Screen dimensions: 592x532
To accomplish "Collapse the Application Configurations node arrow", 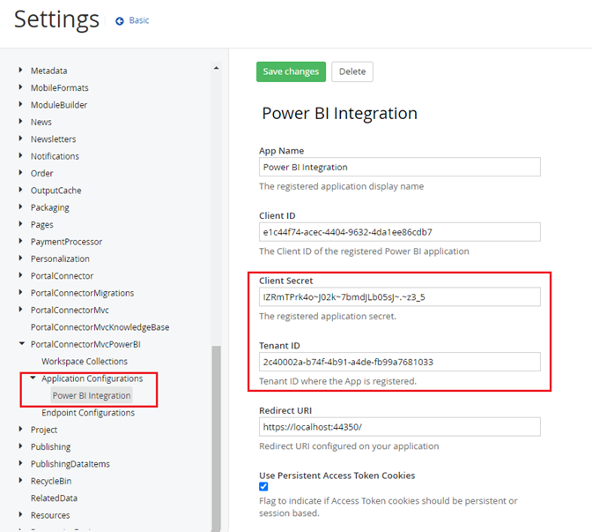I will tap(33, 378).
